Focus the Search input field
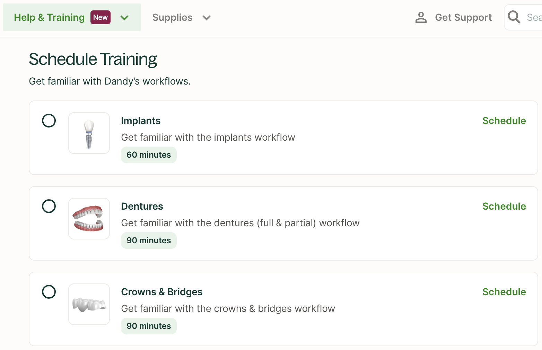 [533, 17]
